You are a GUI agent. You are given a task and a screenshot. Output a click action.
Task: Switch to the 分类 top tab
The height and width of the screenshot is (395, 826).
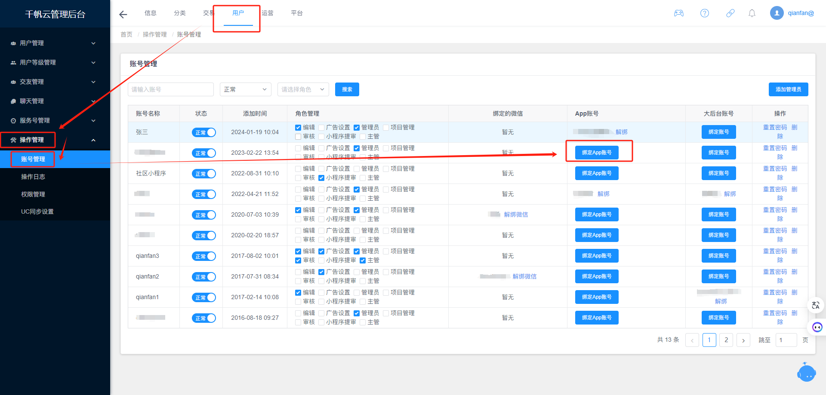(x=180, y=13)
